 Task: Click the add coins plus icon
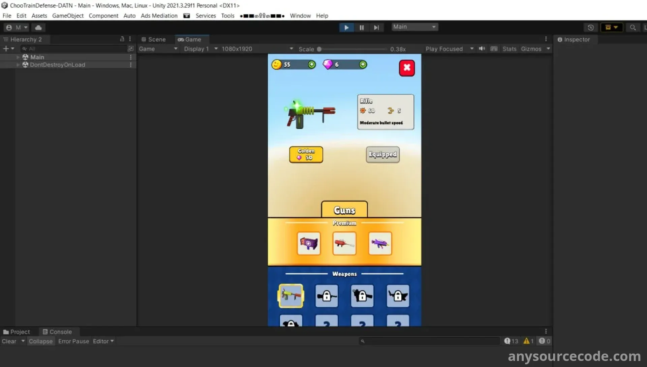[312, 64]
